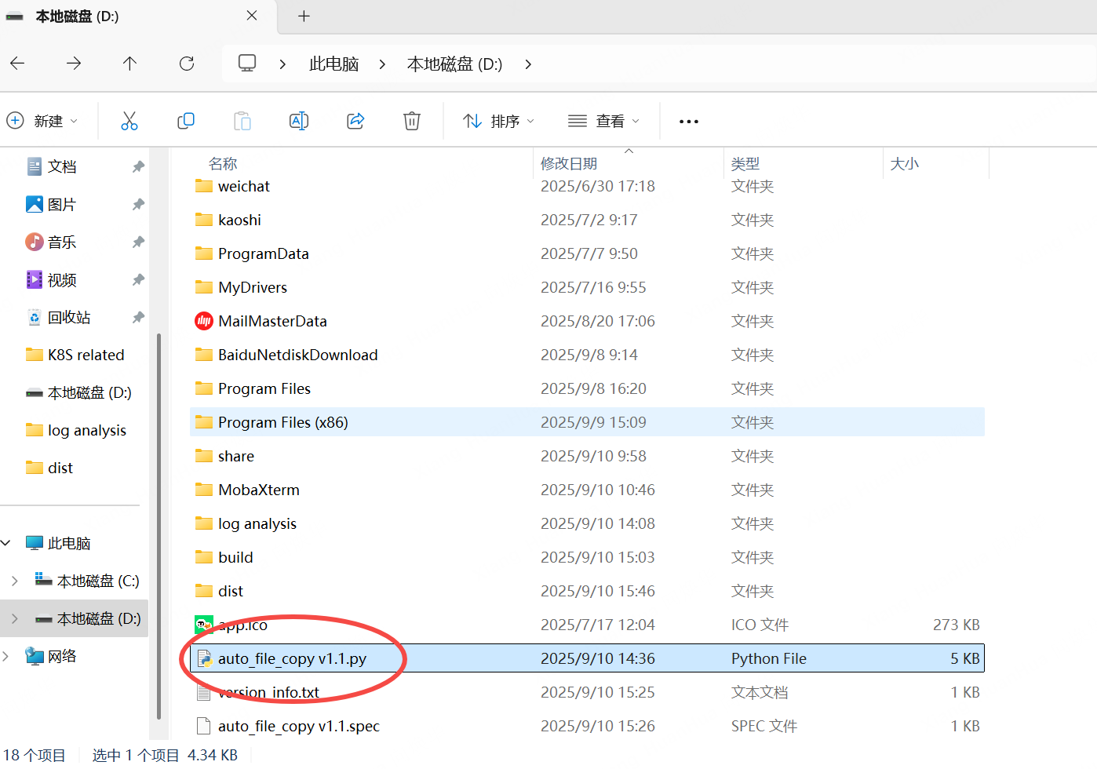The image size is (1097, 769).
Task: Open the 查看 (View) dropdown menu
Action: click(x=603, y=121)
